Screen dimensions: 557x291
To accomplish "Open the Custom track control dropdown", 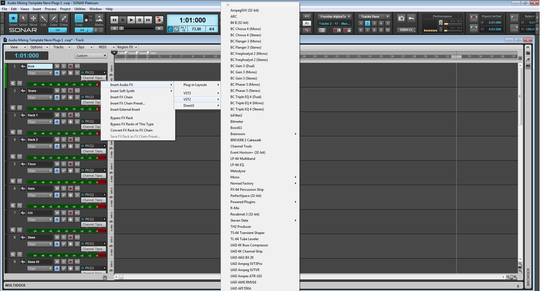I will [x=91, y=55].
